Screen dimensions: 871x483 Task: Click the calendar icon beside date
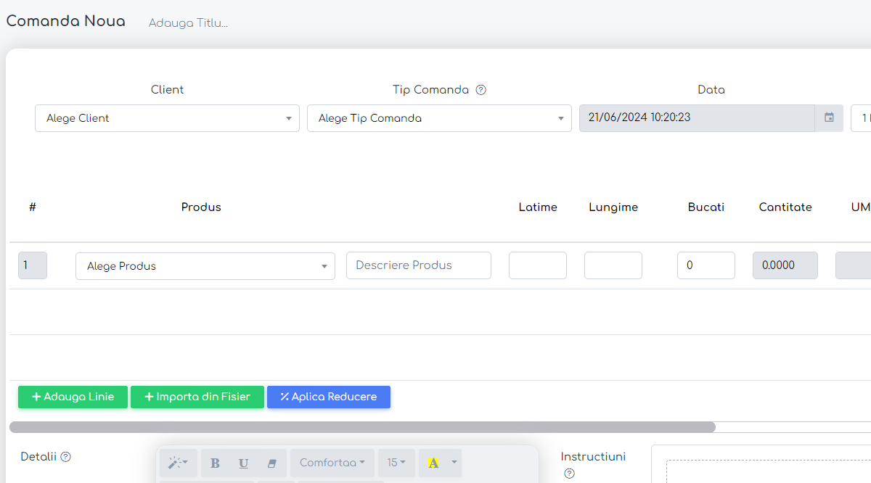[x=829, y=118]
